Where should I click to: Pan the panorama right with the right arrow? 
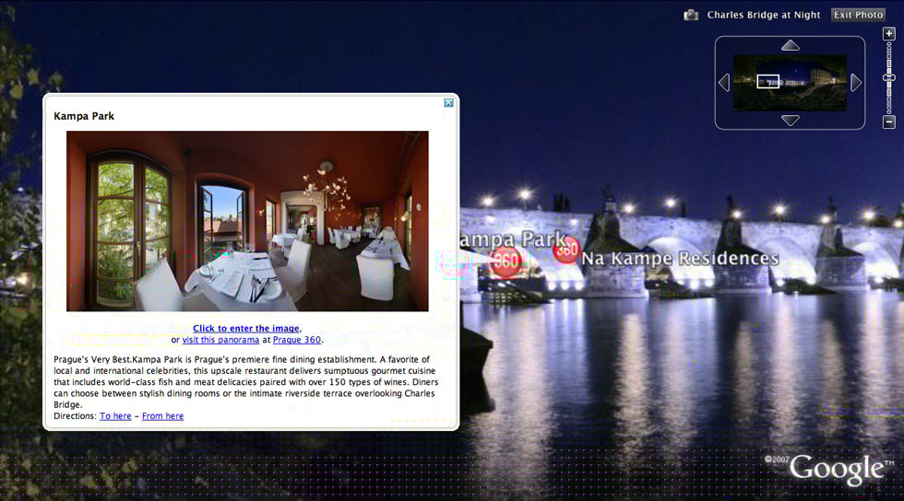(x=856, y=82)
